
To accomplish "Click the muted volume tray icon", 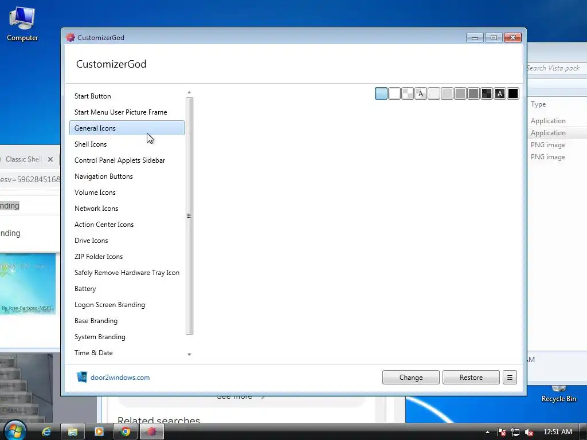I will (529, 432).
